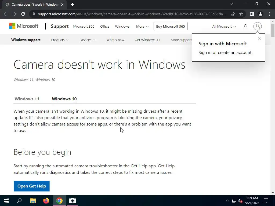Click the padlock site info icon
This screenshot has height=206, width=275.
tap(34, 14)
